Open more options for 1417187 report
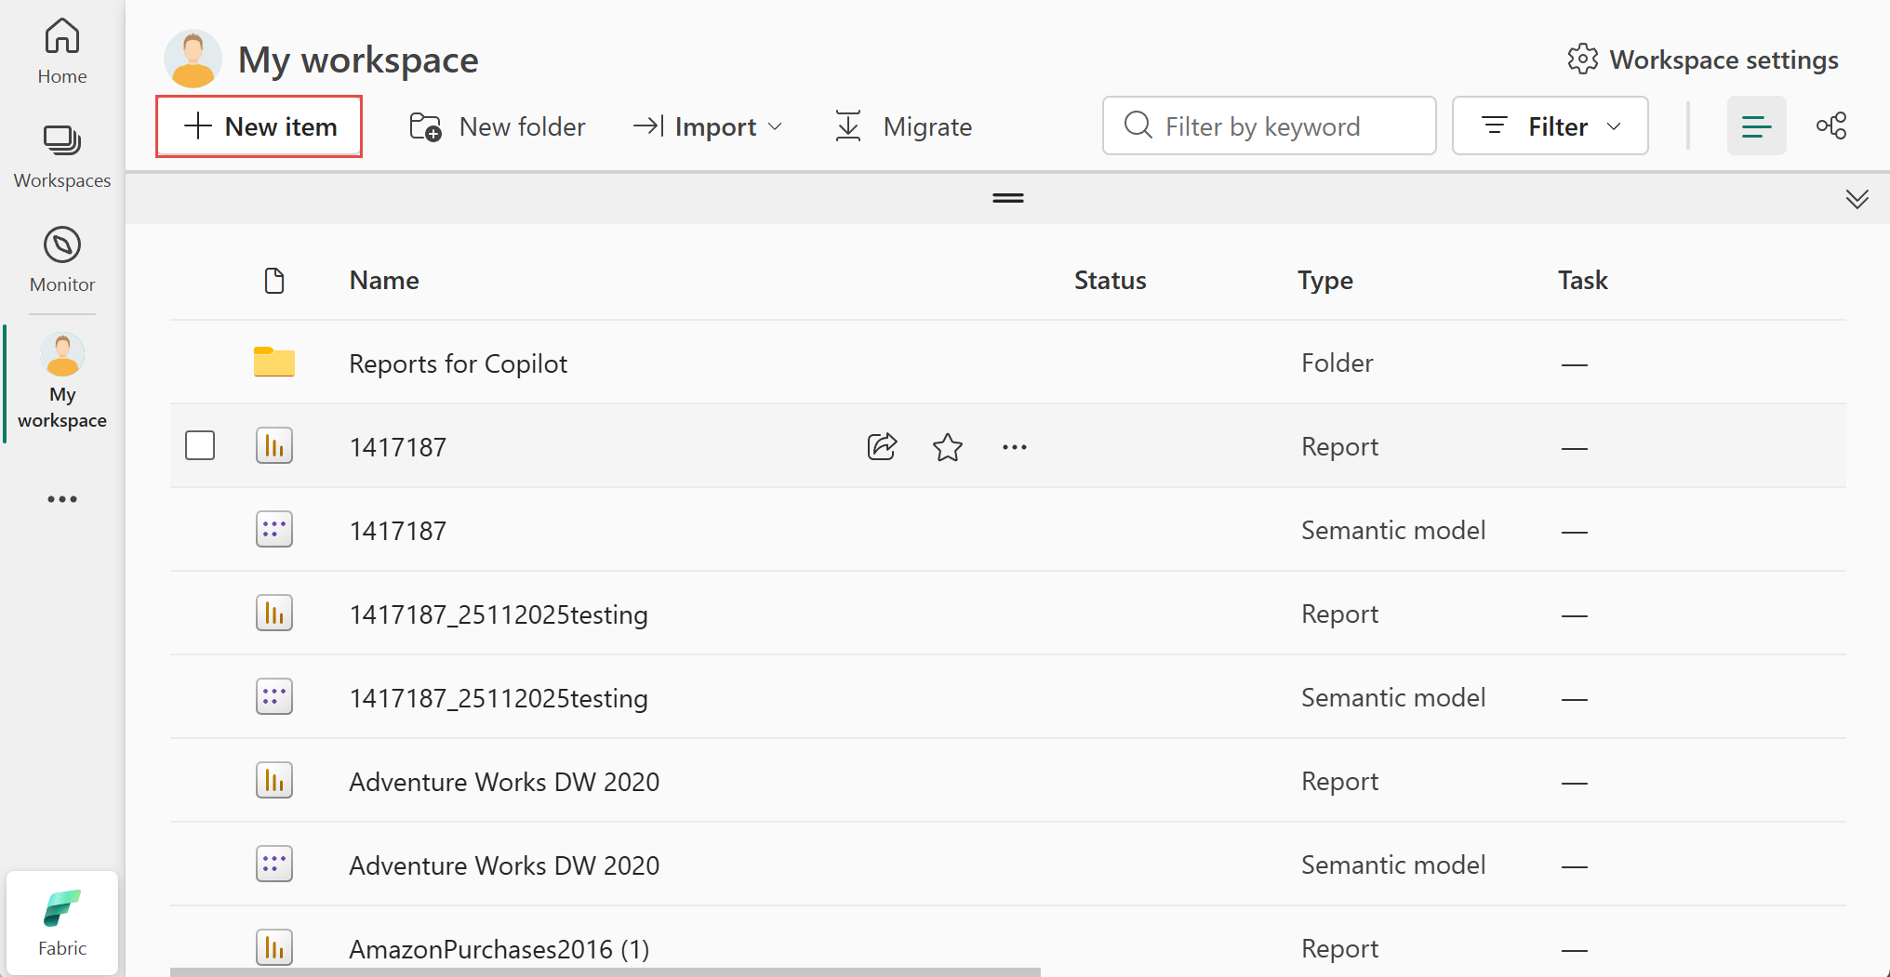Image resolution: width=1890 pixels, height=977 pixels. (x=1014, y=447)
